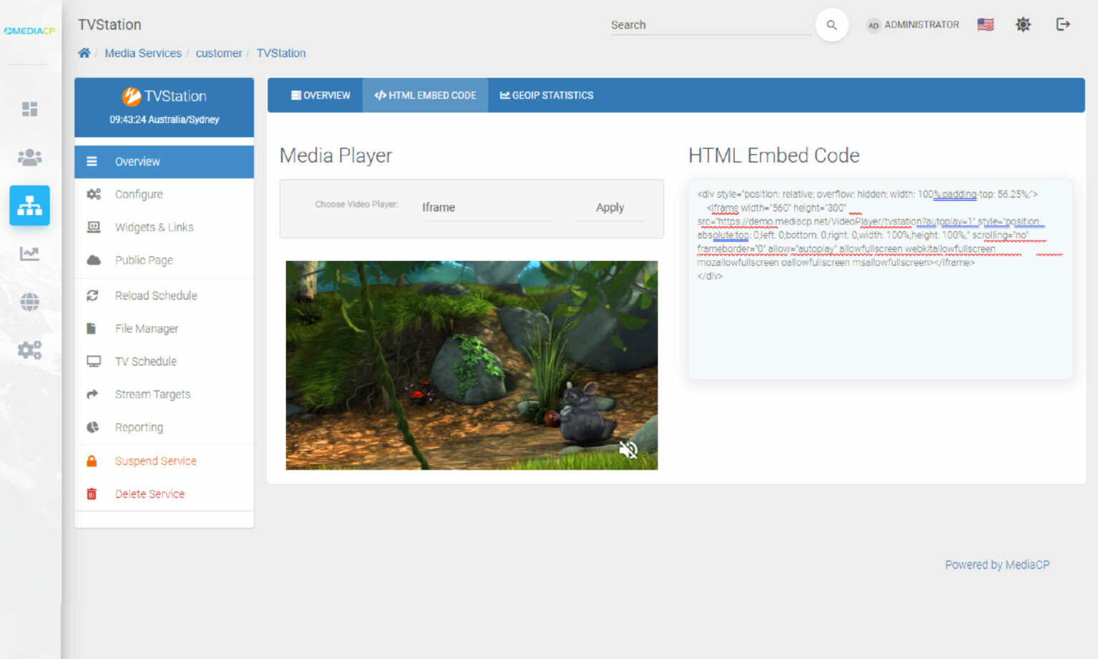The height and width of the screenshot is (659, 1098).
Task: Unmute the video using the muted speaker icon
Action: pos(628,450)
